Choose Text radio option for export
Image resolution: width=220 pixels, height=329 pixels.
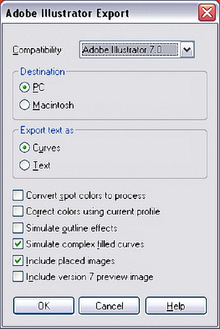click(25, 165)
